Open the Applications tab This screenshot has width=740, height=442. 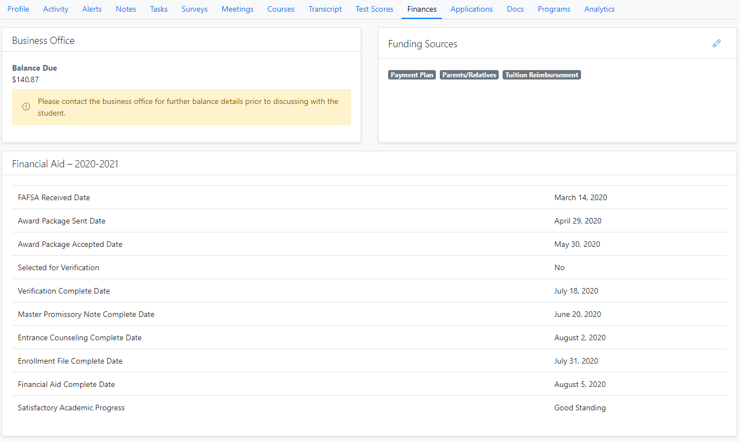coord(471,9)
